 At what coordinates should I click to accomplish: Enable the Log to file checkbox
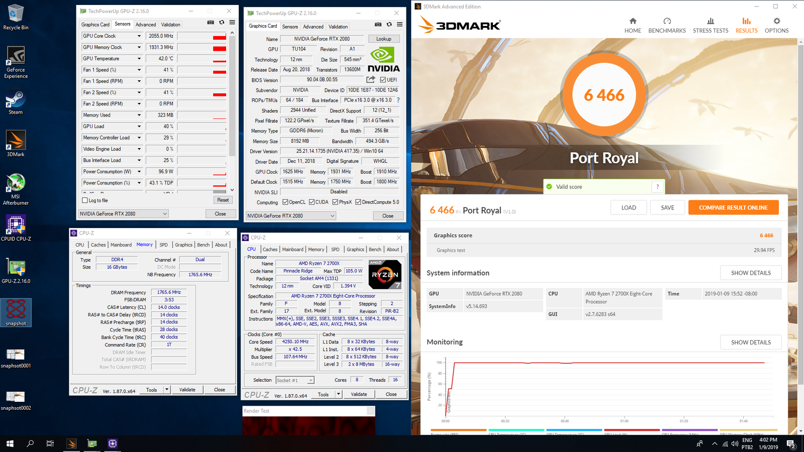[85, 200]
